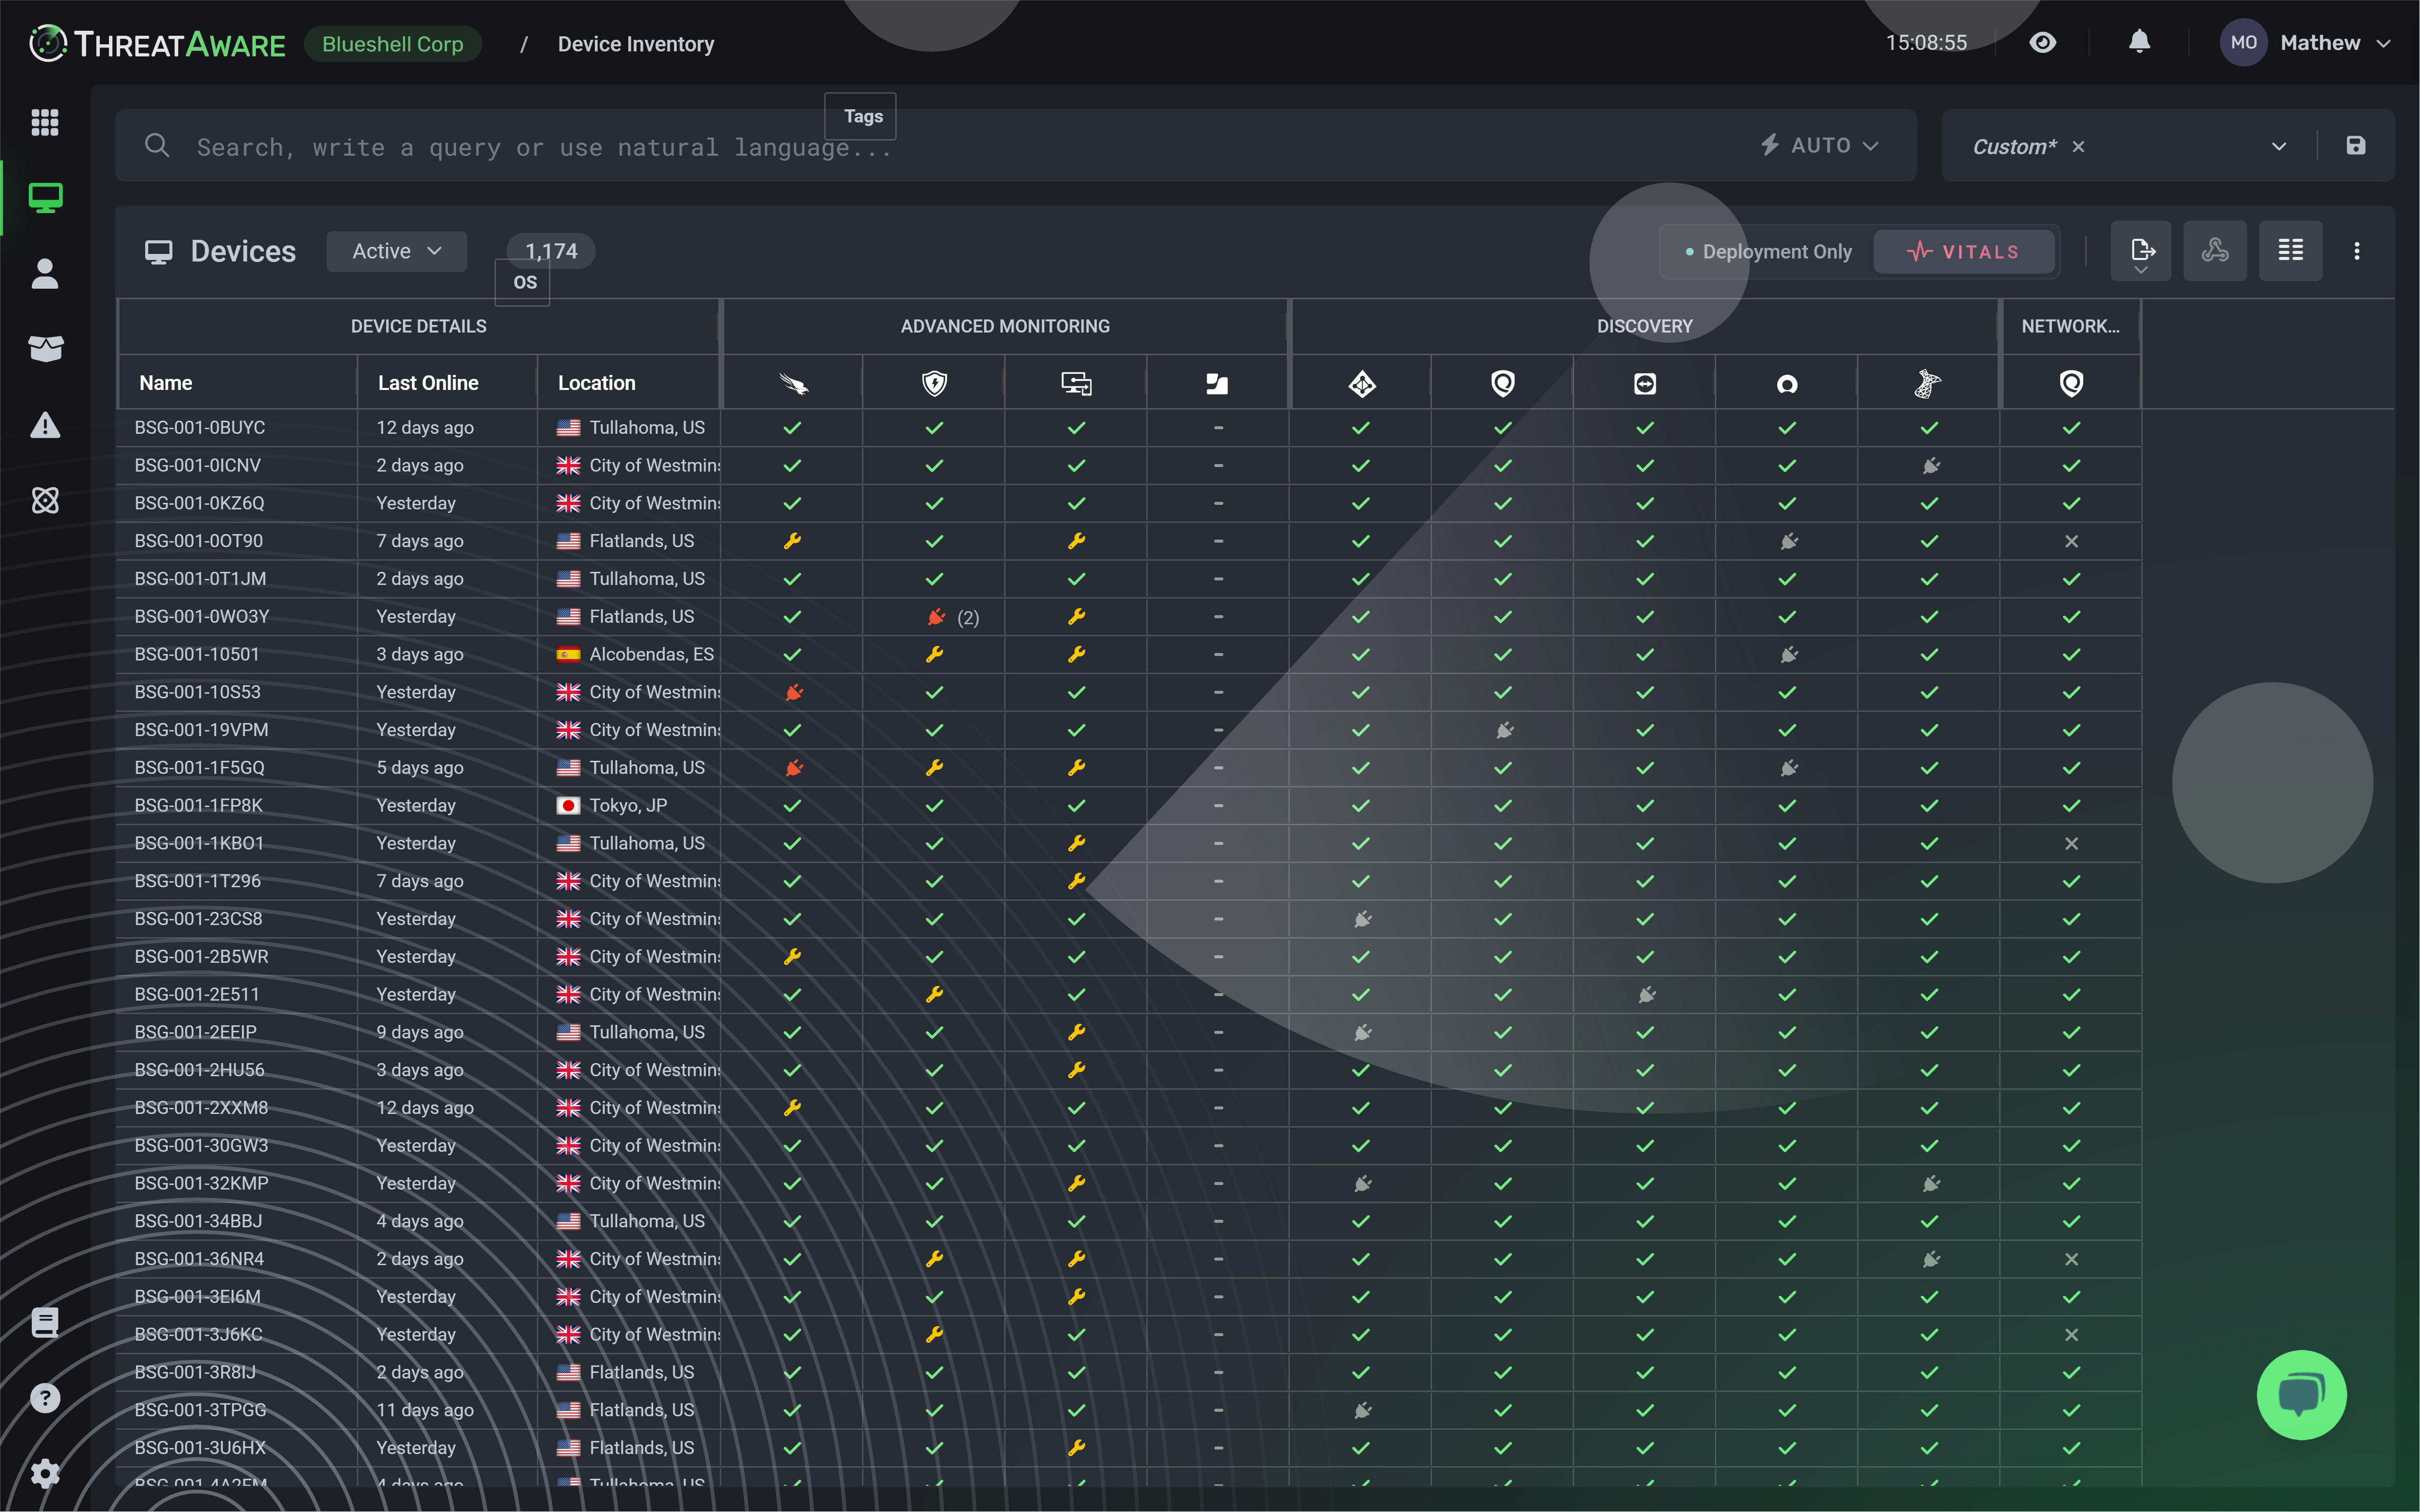The image size is (2420, 1512).
Task: Open device BSG-001-36NR4
Action: point(199,1259)
